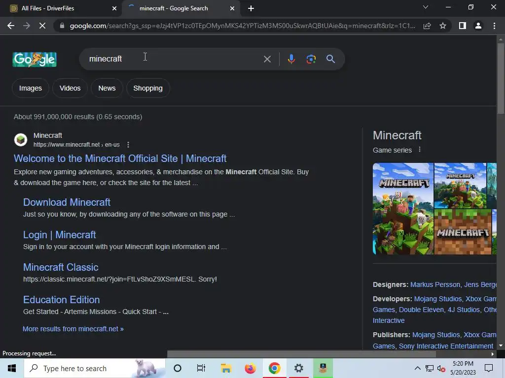Switch to Chrome in taskbar
This screenshot has height=378, width=505.
[274, 368]
